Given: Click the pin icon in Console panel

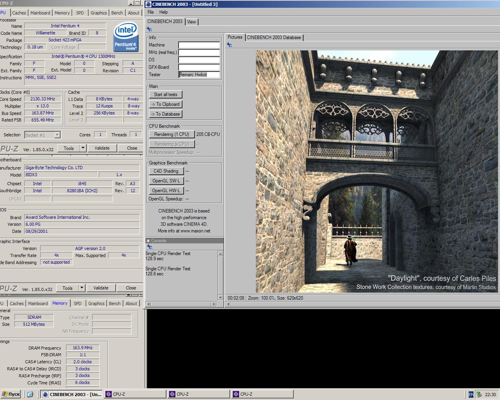Looking at the screenshot, I should (x=149, y=247).
